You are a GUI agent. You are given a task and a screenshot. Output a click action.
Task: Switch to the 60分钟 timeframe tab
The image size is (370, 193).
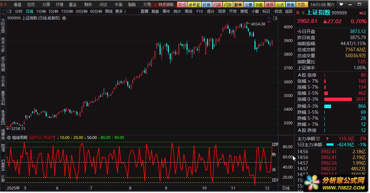point(96,11)
